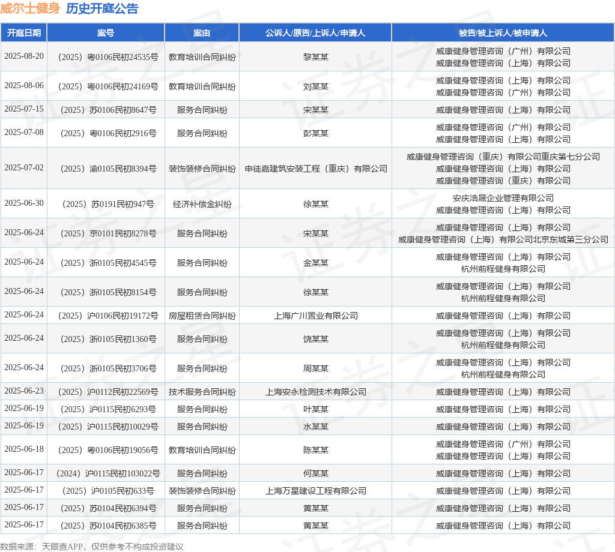Screen dimensions: 615x552
Task: Click plaintiff 上海安永检测技术有限公司
Action: click(x=316, y=392)
